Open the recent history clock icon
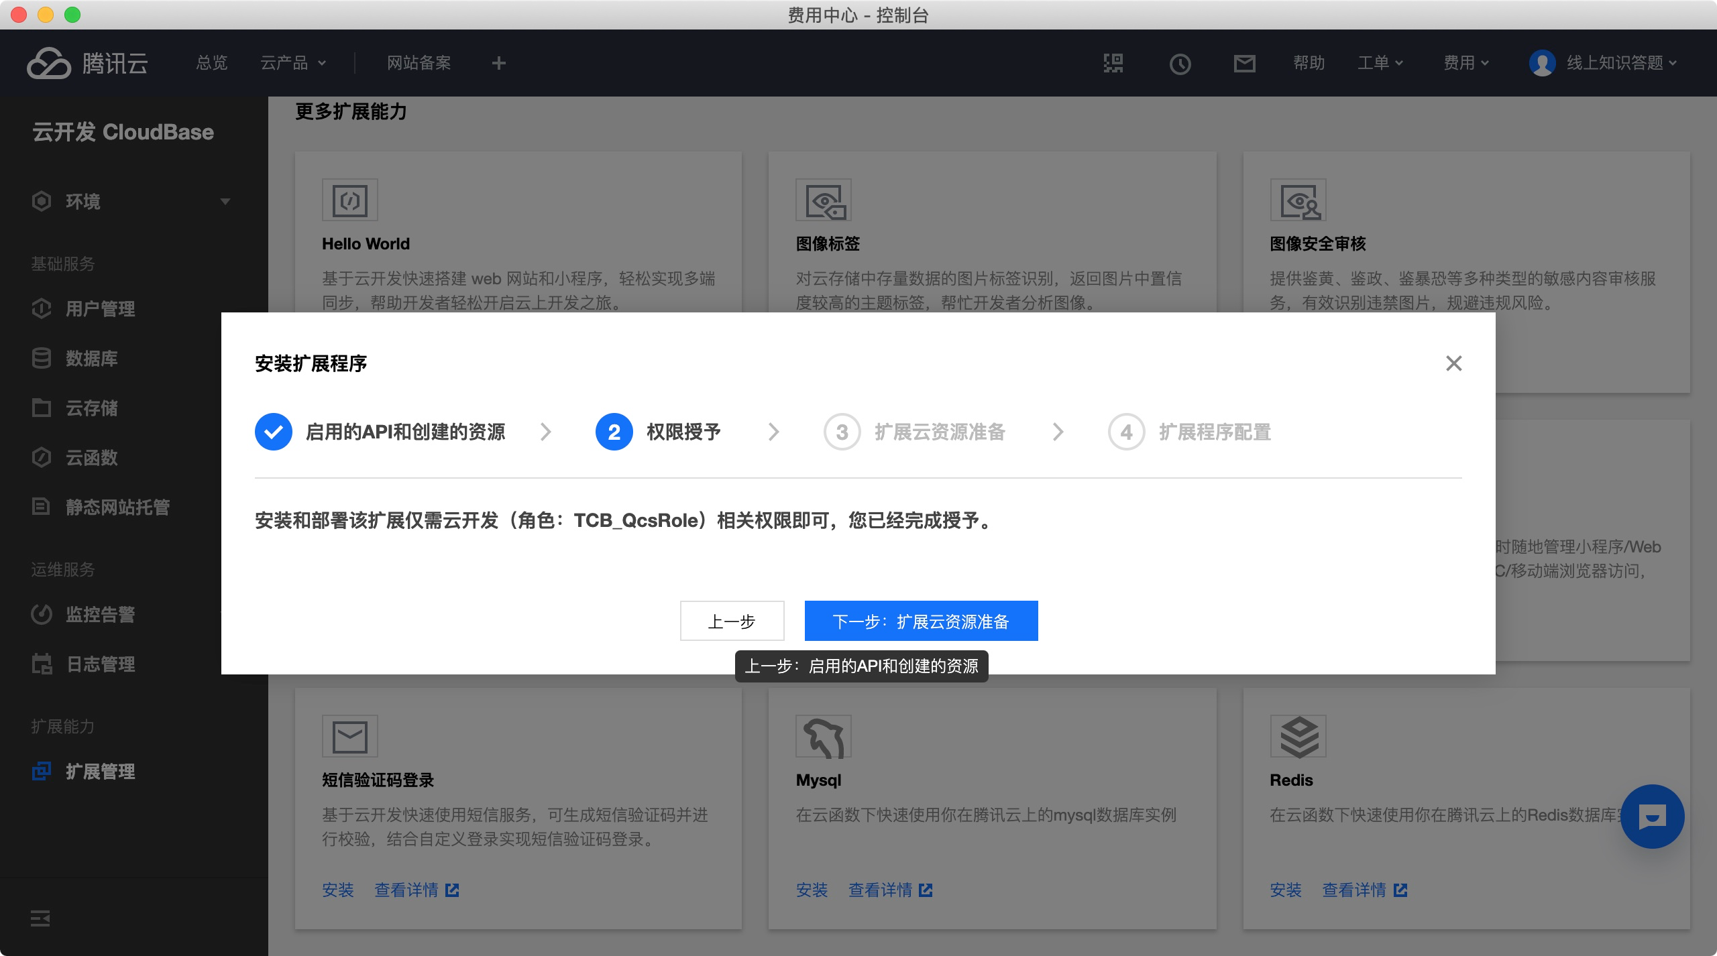The height and width of the screenshot is (956, 1717). point(1180,64)
